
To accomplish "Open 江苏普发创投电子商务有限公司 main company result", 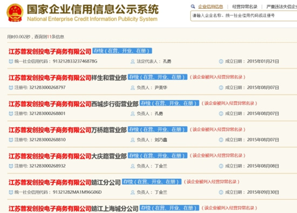I will click(x=50, y=51).
